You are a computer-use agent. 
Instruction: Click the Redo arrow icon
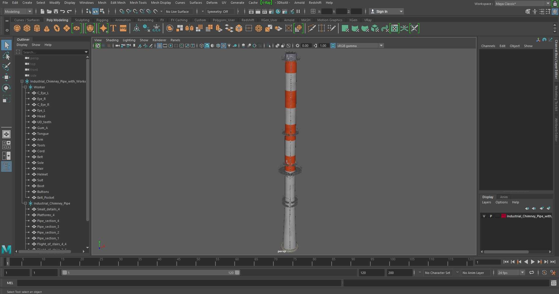(69, 11)
